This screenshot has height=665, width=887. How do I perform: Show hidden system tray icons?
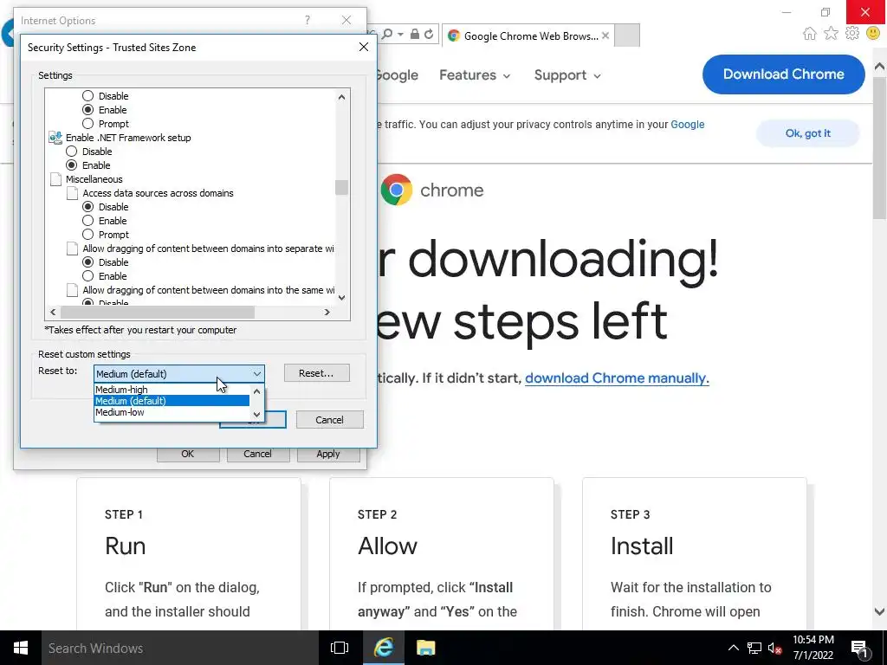click(733, 648)
